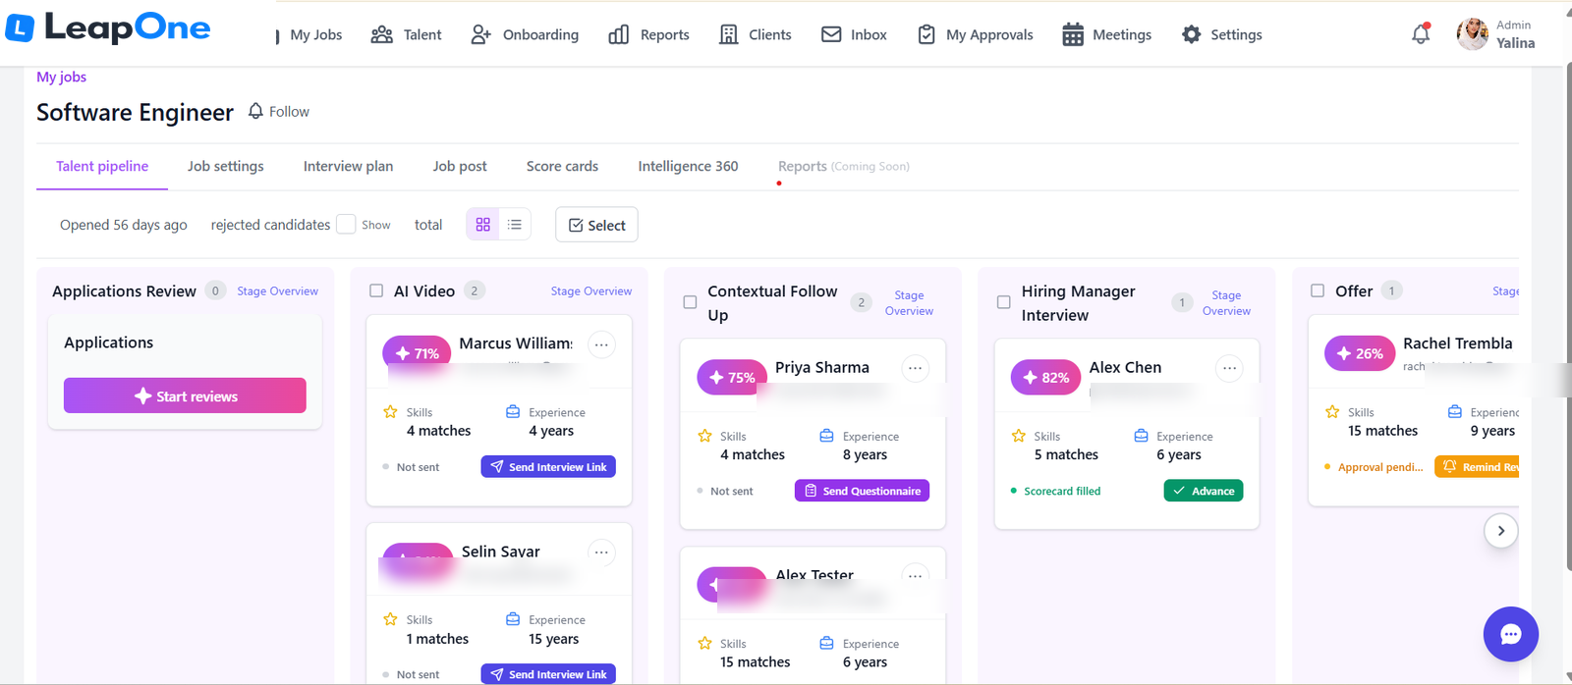Click Skills star icon on Marcus card
Viewport: 1572px width, 685px height.
390,412
